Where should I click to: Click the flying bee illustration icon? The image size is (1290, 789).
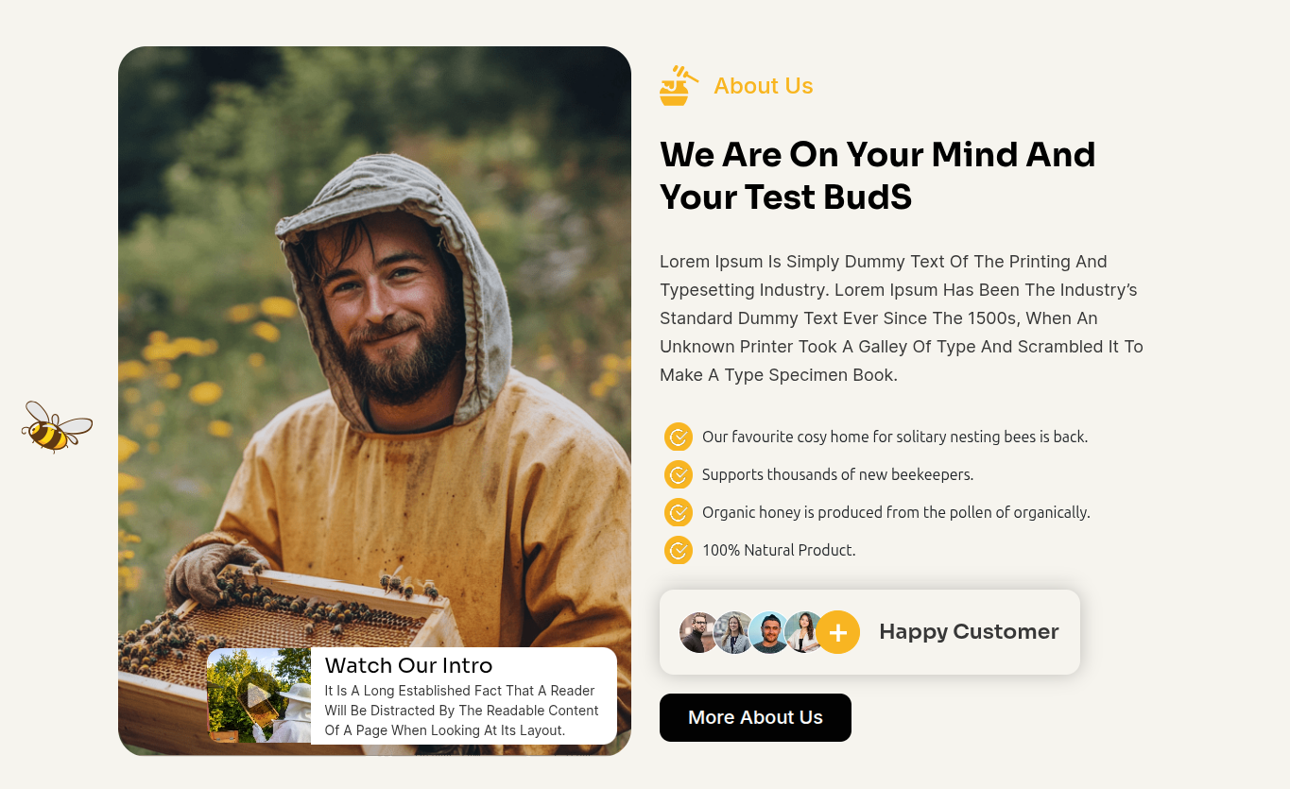tap(57, 427)
